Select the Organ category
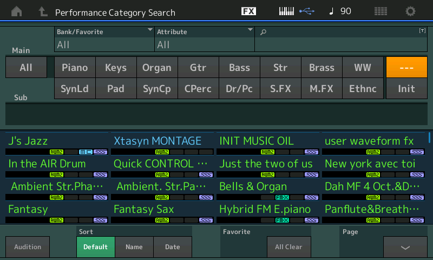 coord(157,68)
